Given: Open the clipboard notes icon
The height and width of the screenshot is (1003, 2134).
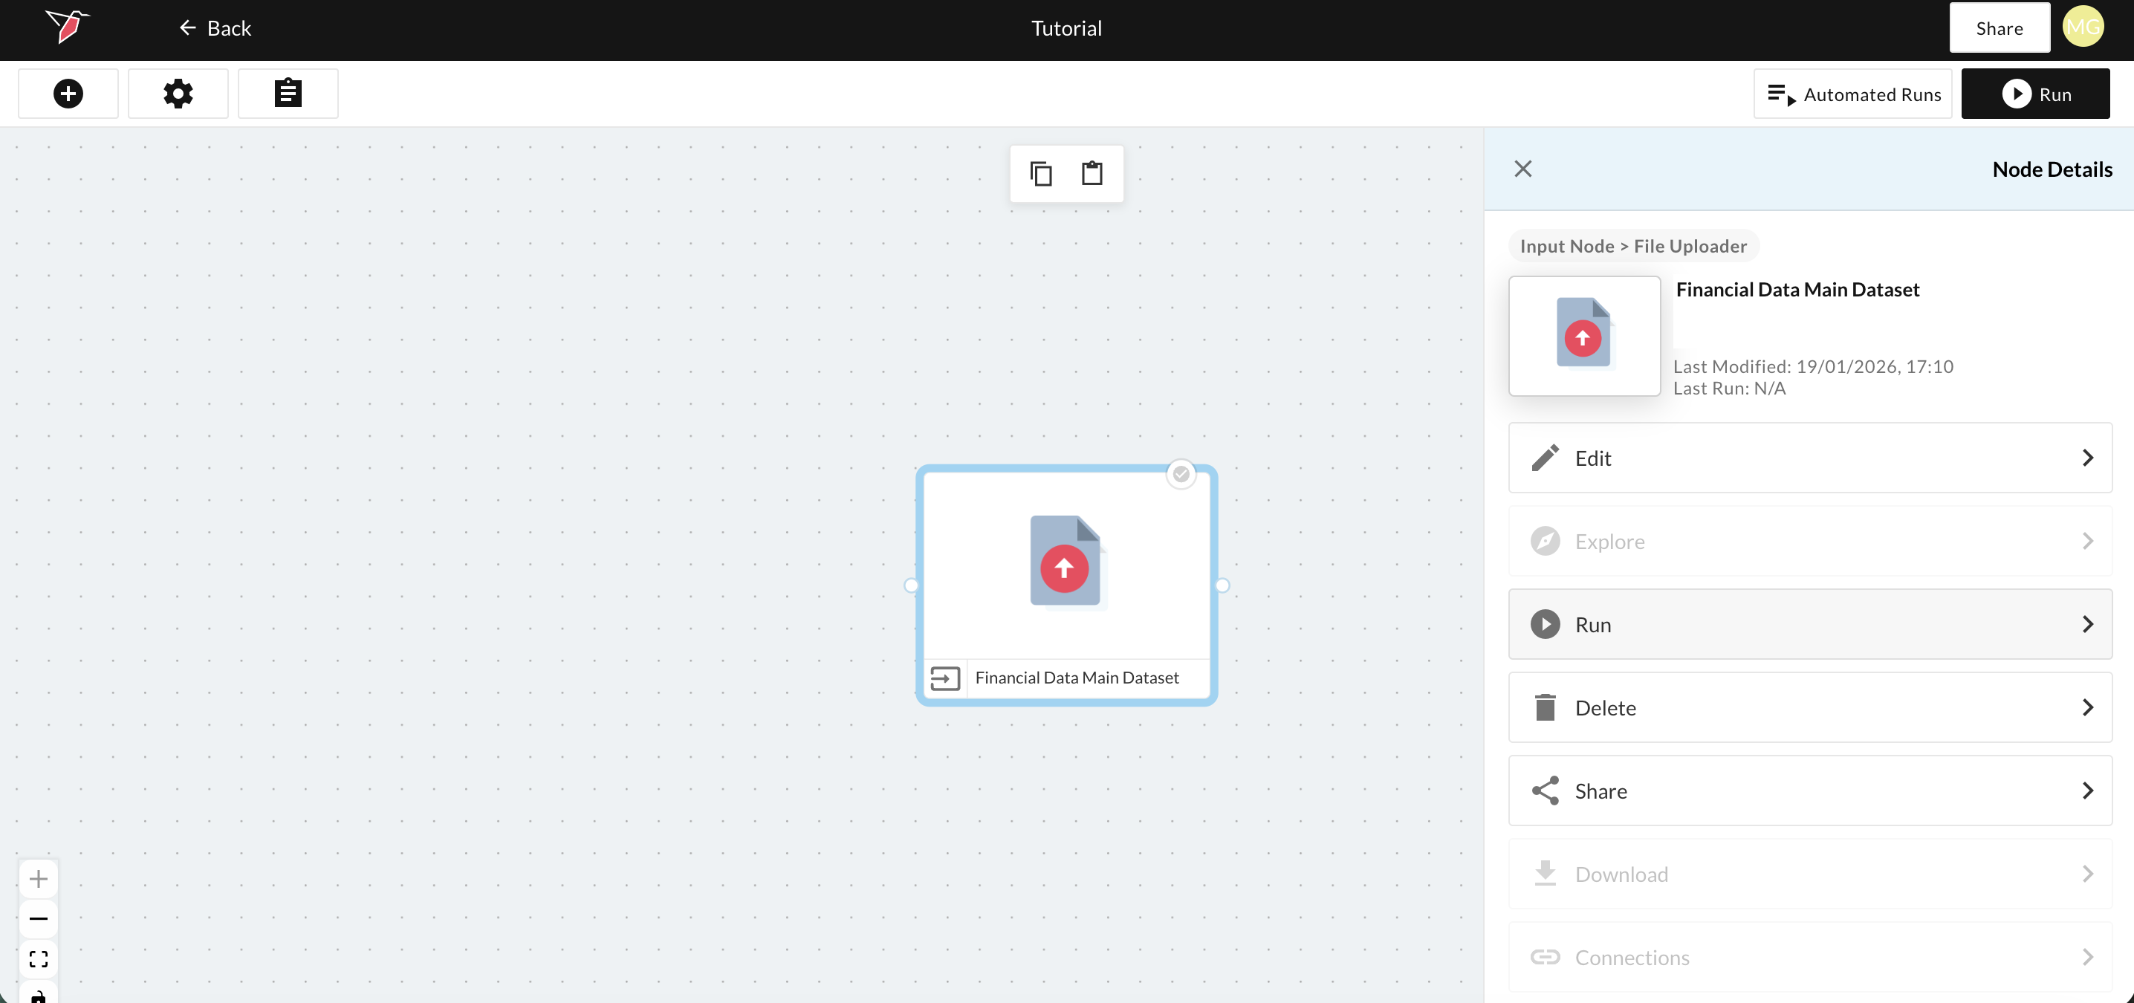Looking at the screenshot, I should tap(288, 94).
